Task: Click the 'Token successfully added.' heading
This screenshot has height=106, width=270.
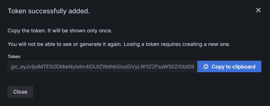Action: 49,11
